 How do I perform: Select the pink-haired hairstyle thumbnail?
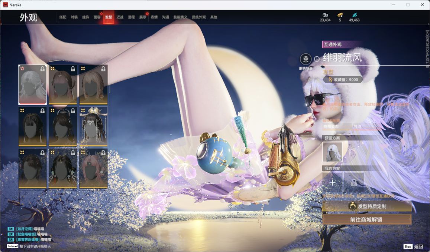pyautogui.click(x=93, y=169)
